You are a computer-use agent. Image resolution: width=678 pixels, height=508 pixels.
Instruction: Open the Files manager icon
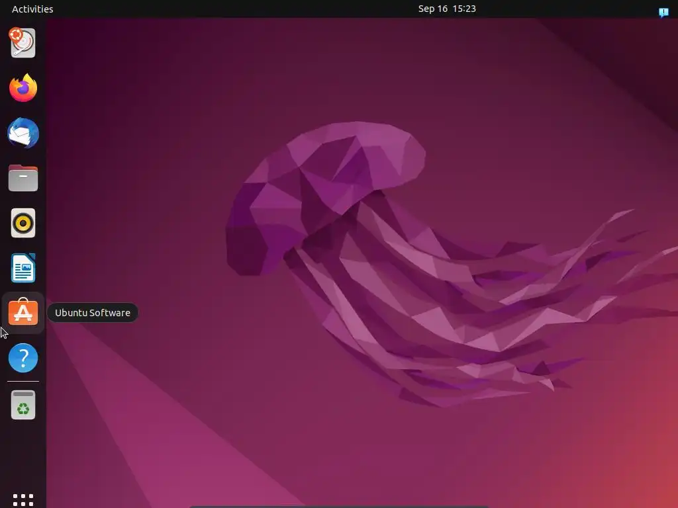click(23, 178)
